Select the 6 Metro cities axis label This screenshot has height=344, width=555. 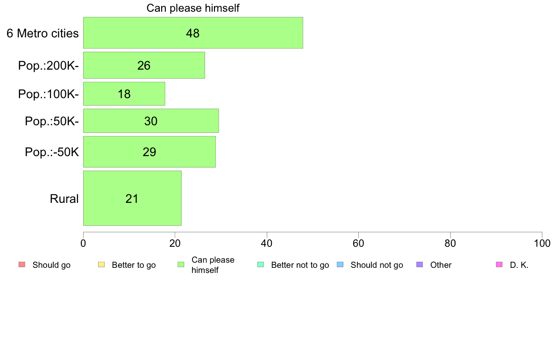click(43, 33)
